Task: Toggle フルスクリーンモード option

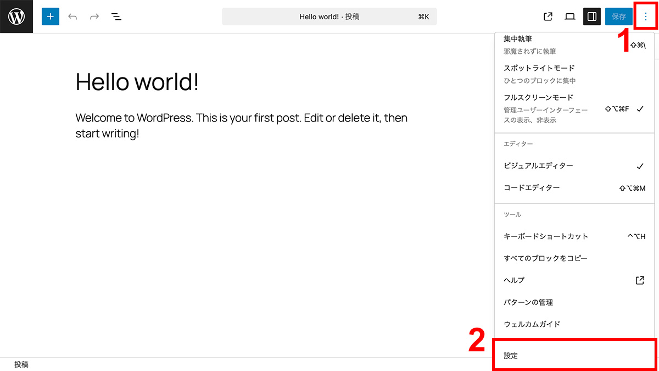Action: pos(574,108)
